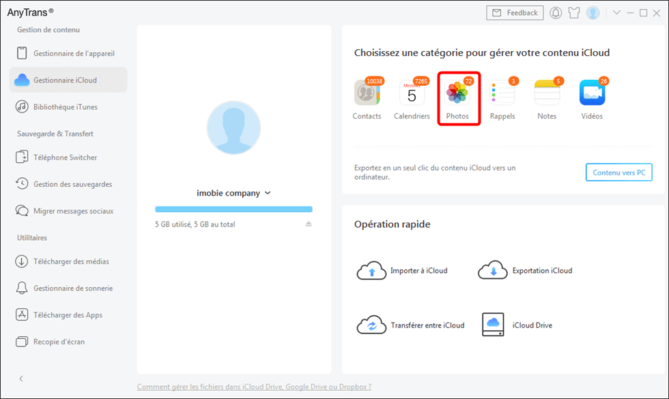Viewport: 669px width, 399px height.
Task: Select Gestionnaire iCloud in sidebar
Action: (x=68, y=80)
